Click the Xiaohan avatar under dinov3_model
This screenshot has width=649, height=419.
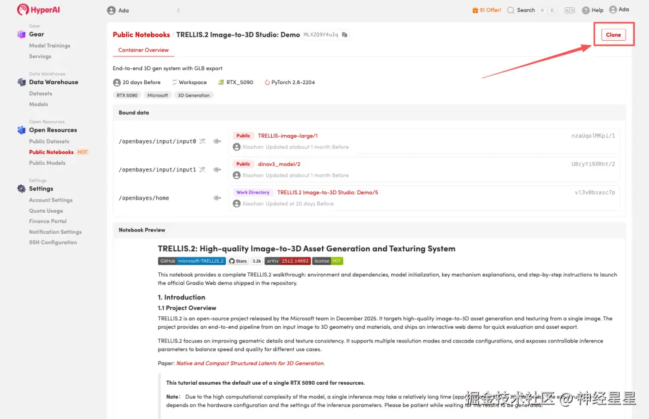point(237,176)
